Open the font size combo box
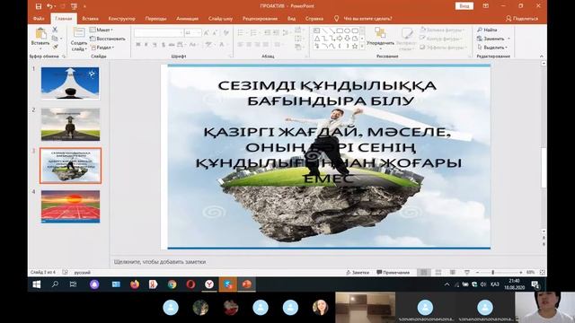 pos(193,33)
